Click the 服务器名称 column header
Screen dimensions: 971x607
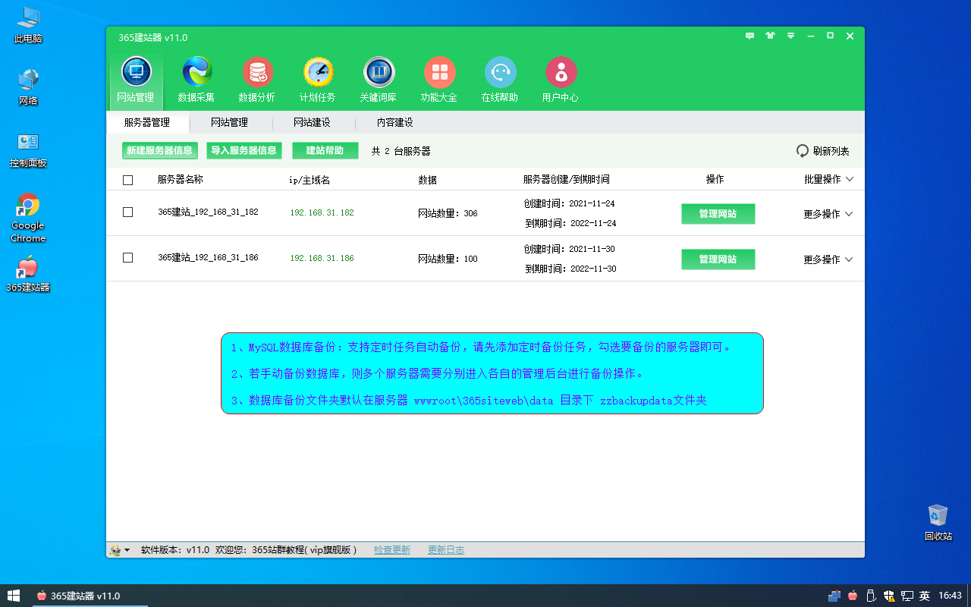click(181, 180)
